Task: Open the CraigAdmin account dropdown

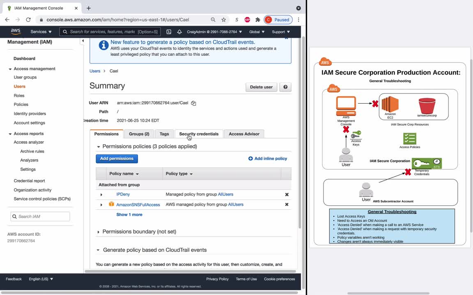Action: [x=214, y=32]
